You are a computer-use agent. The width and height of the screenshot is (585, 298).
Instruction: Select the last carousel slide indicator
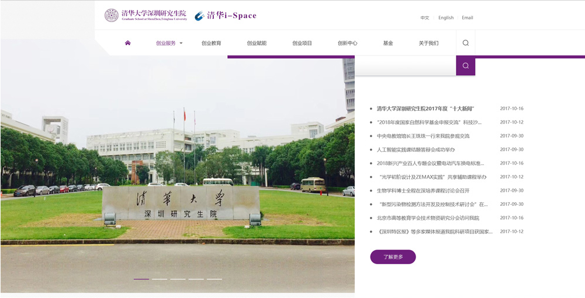(214, 279)
